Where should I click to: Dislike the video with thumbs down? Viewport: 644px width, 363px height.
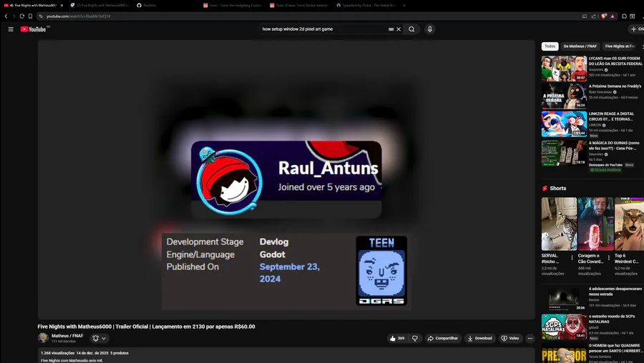click(x=415, y=339)
